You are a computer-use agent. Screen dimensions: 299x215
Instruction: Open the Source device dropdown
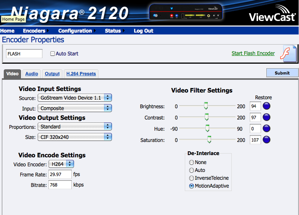pos(75,98)
